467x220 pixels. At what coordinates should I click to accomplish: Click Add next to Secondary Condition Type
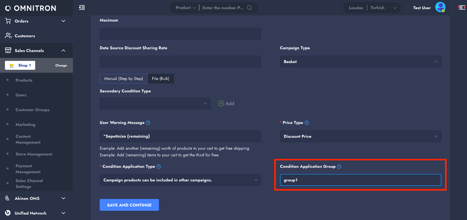click(x=226, y=103)
